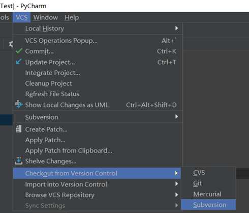Choose Integrate Project menu item
249x213 pixels.
point(98,73)
